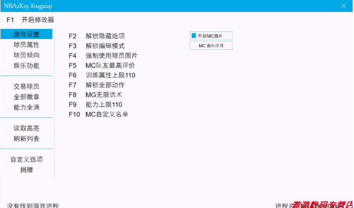Click F1 开启修改器 at the top
Viewport: 354px width, 208px height.
[30, 20]
